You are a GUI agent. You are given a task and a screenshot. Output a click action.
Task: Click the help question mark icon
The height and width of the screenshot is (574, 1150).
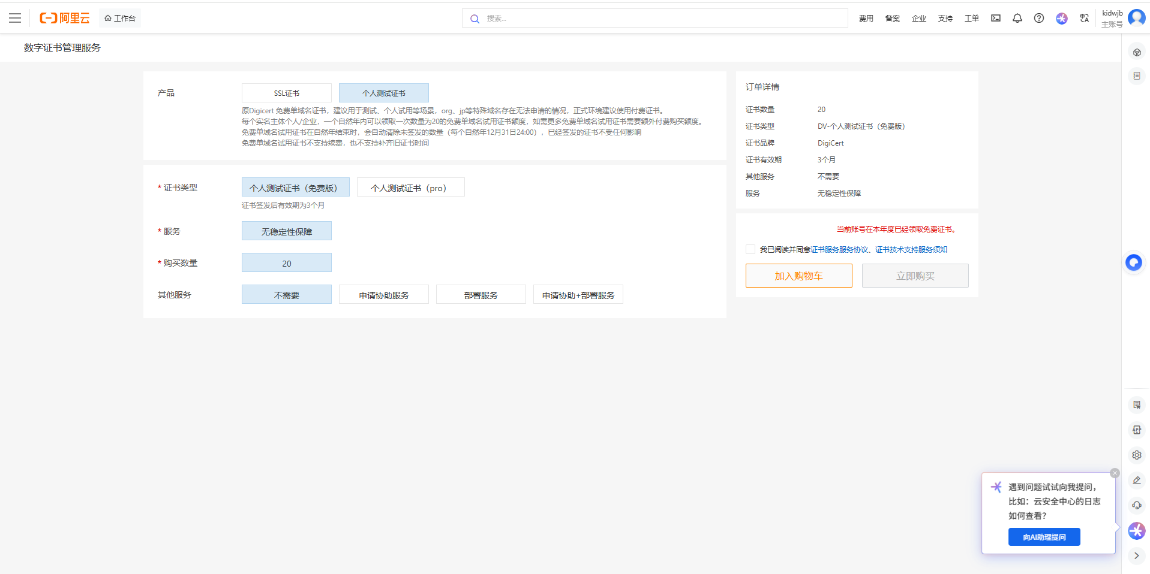tap(1038, 18)
